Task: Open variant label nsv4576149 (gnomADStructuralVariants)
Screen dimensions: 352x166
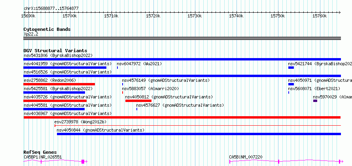Action: [166, 80]
